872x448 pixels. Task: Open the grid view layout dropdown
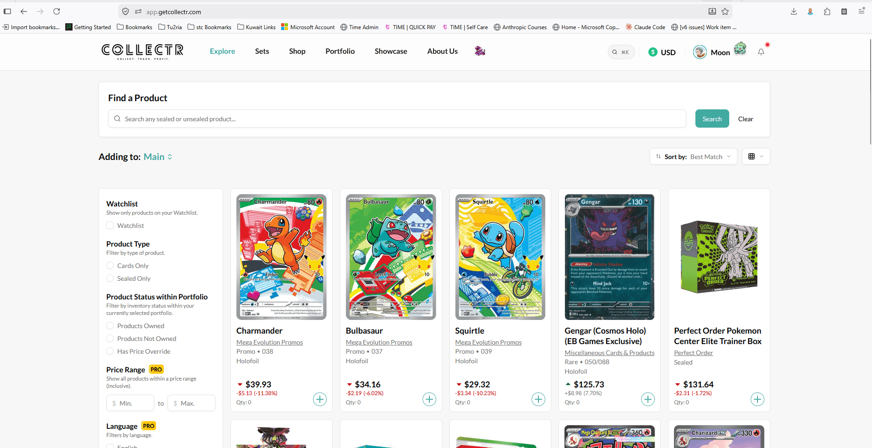[x=756, y=156]
